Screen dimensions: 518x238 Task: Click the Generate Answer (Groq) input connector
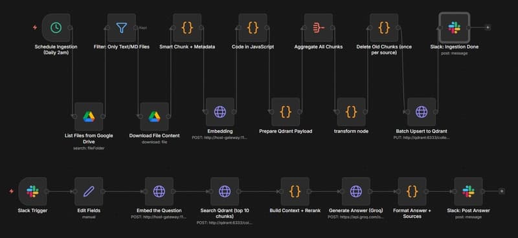(342, 191)
